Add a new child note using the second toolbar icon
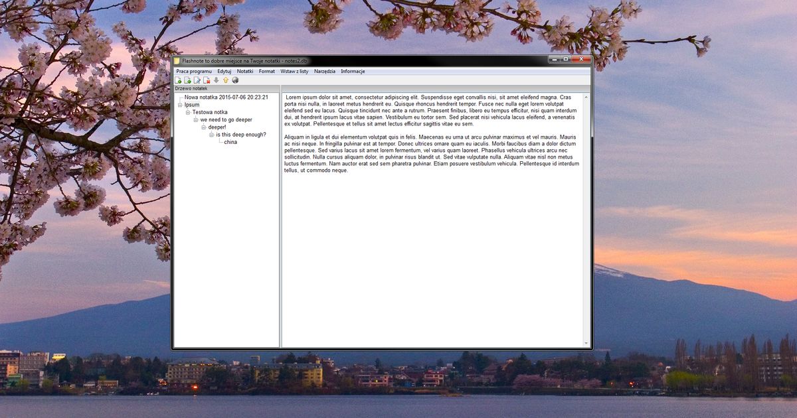 (x=187, y=80)
